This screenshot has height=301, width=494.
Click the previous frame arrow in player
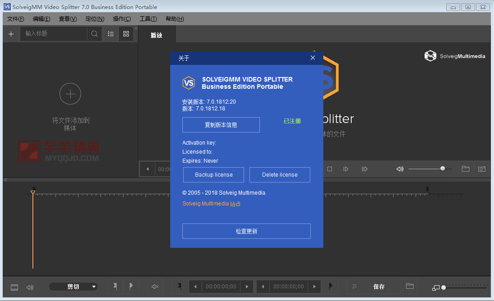click(x=147, y=169)
